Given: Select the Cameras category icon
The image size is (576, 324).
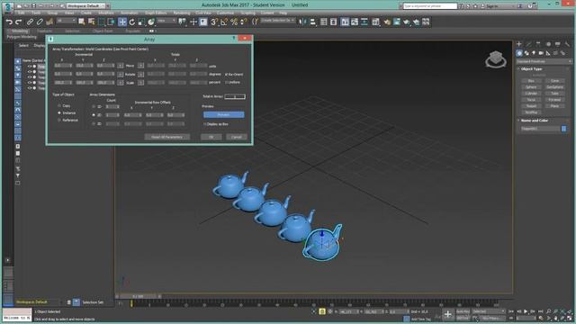Looking at the screenshot, I should (x=541, y=53).
